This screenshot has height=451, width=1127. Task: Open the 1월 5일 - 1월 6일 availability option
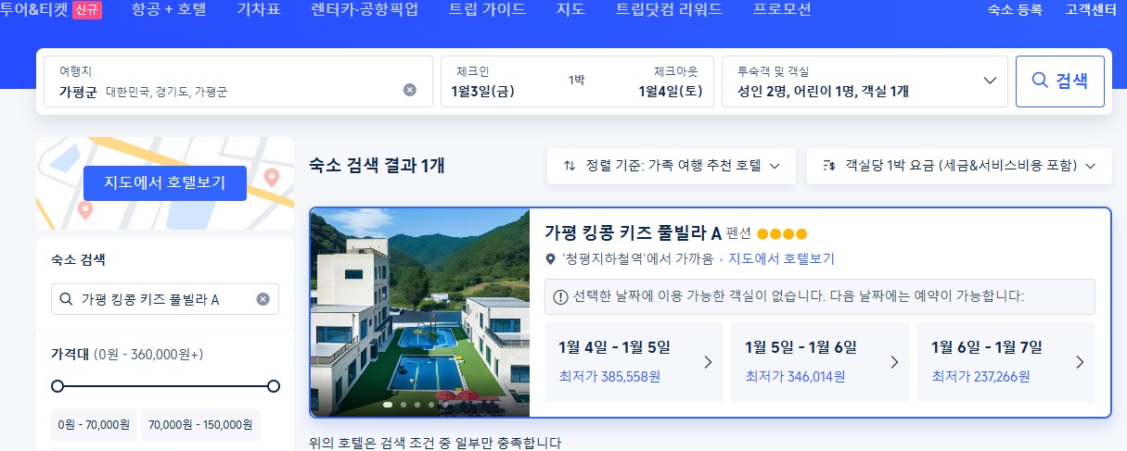819,362
